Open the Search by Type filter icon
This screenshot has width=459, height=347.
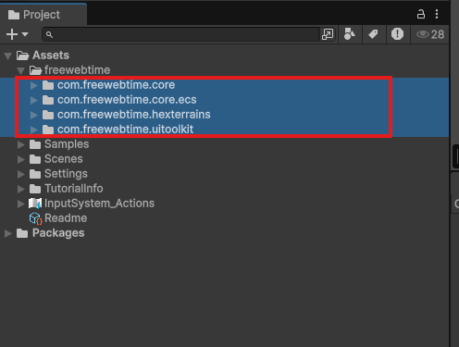[350, 34]
